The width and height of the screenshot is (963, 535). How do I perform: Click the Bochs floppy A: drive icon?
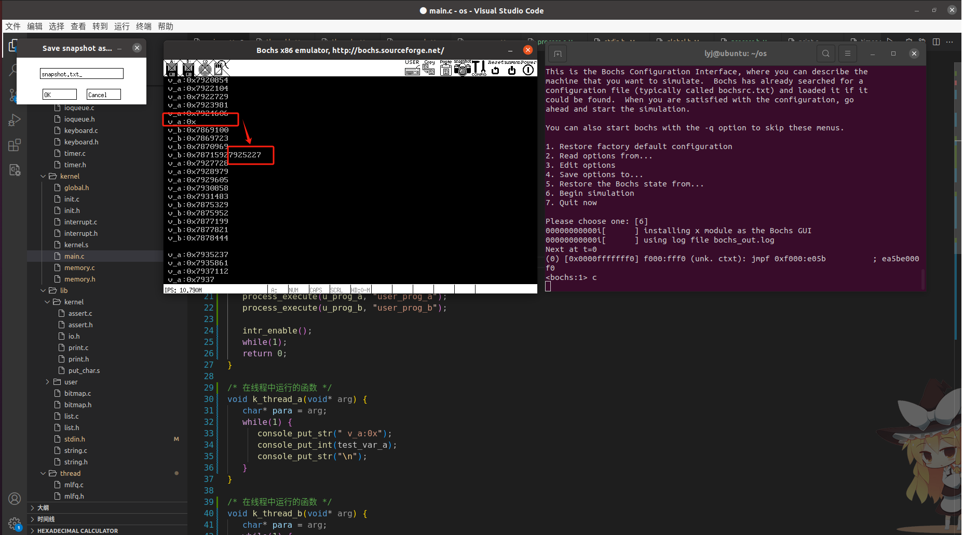[171, 68]
